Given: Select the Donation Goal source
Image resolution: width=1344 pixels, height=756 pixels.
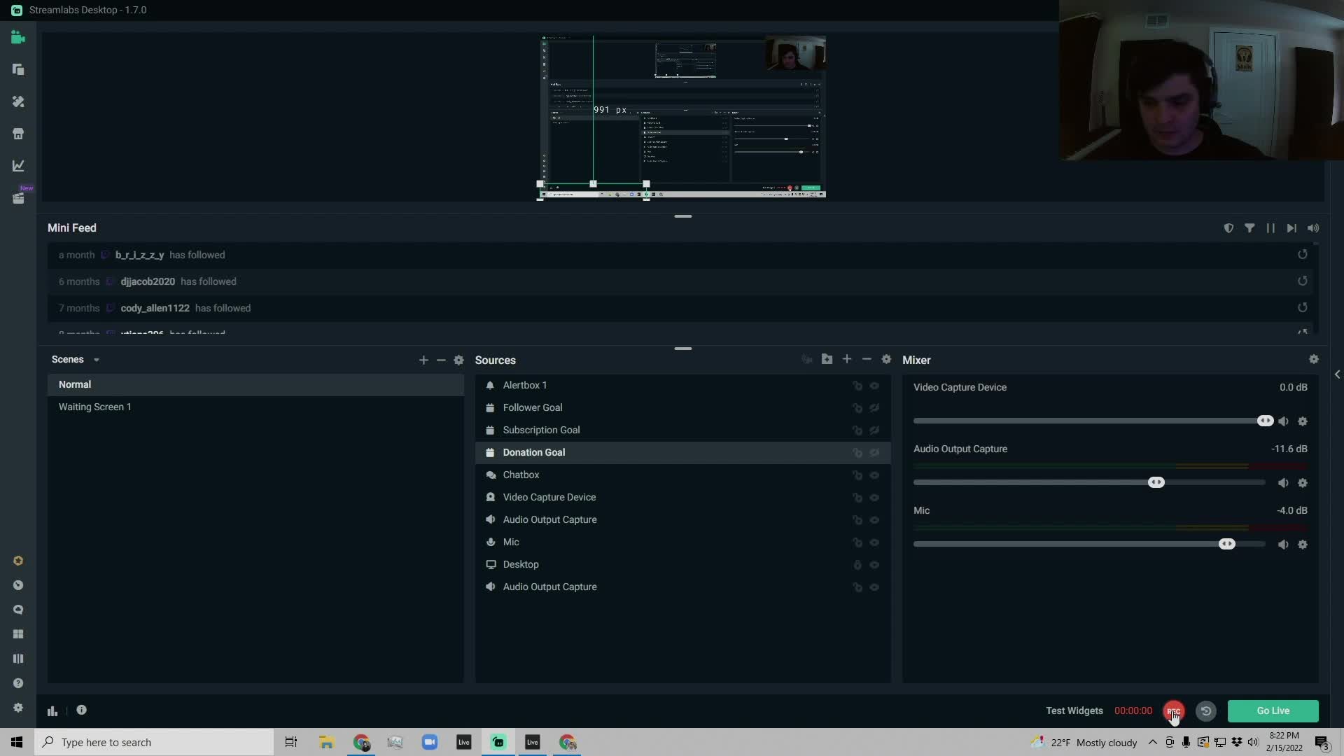Looking at the screenshot, I should click(x=682, y=452).
